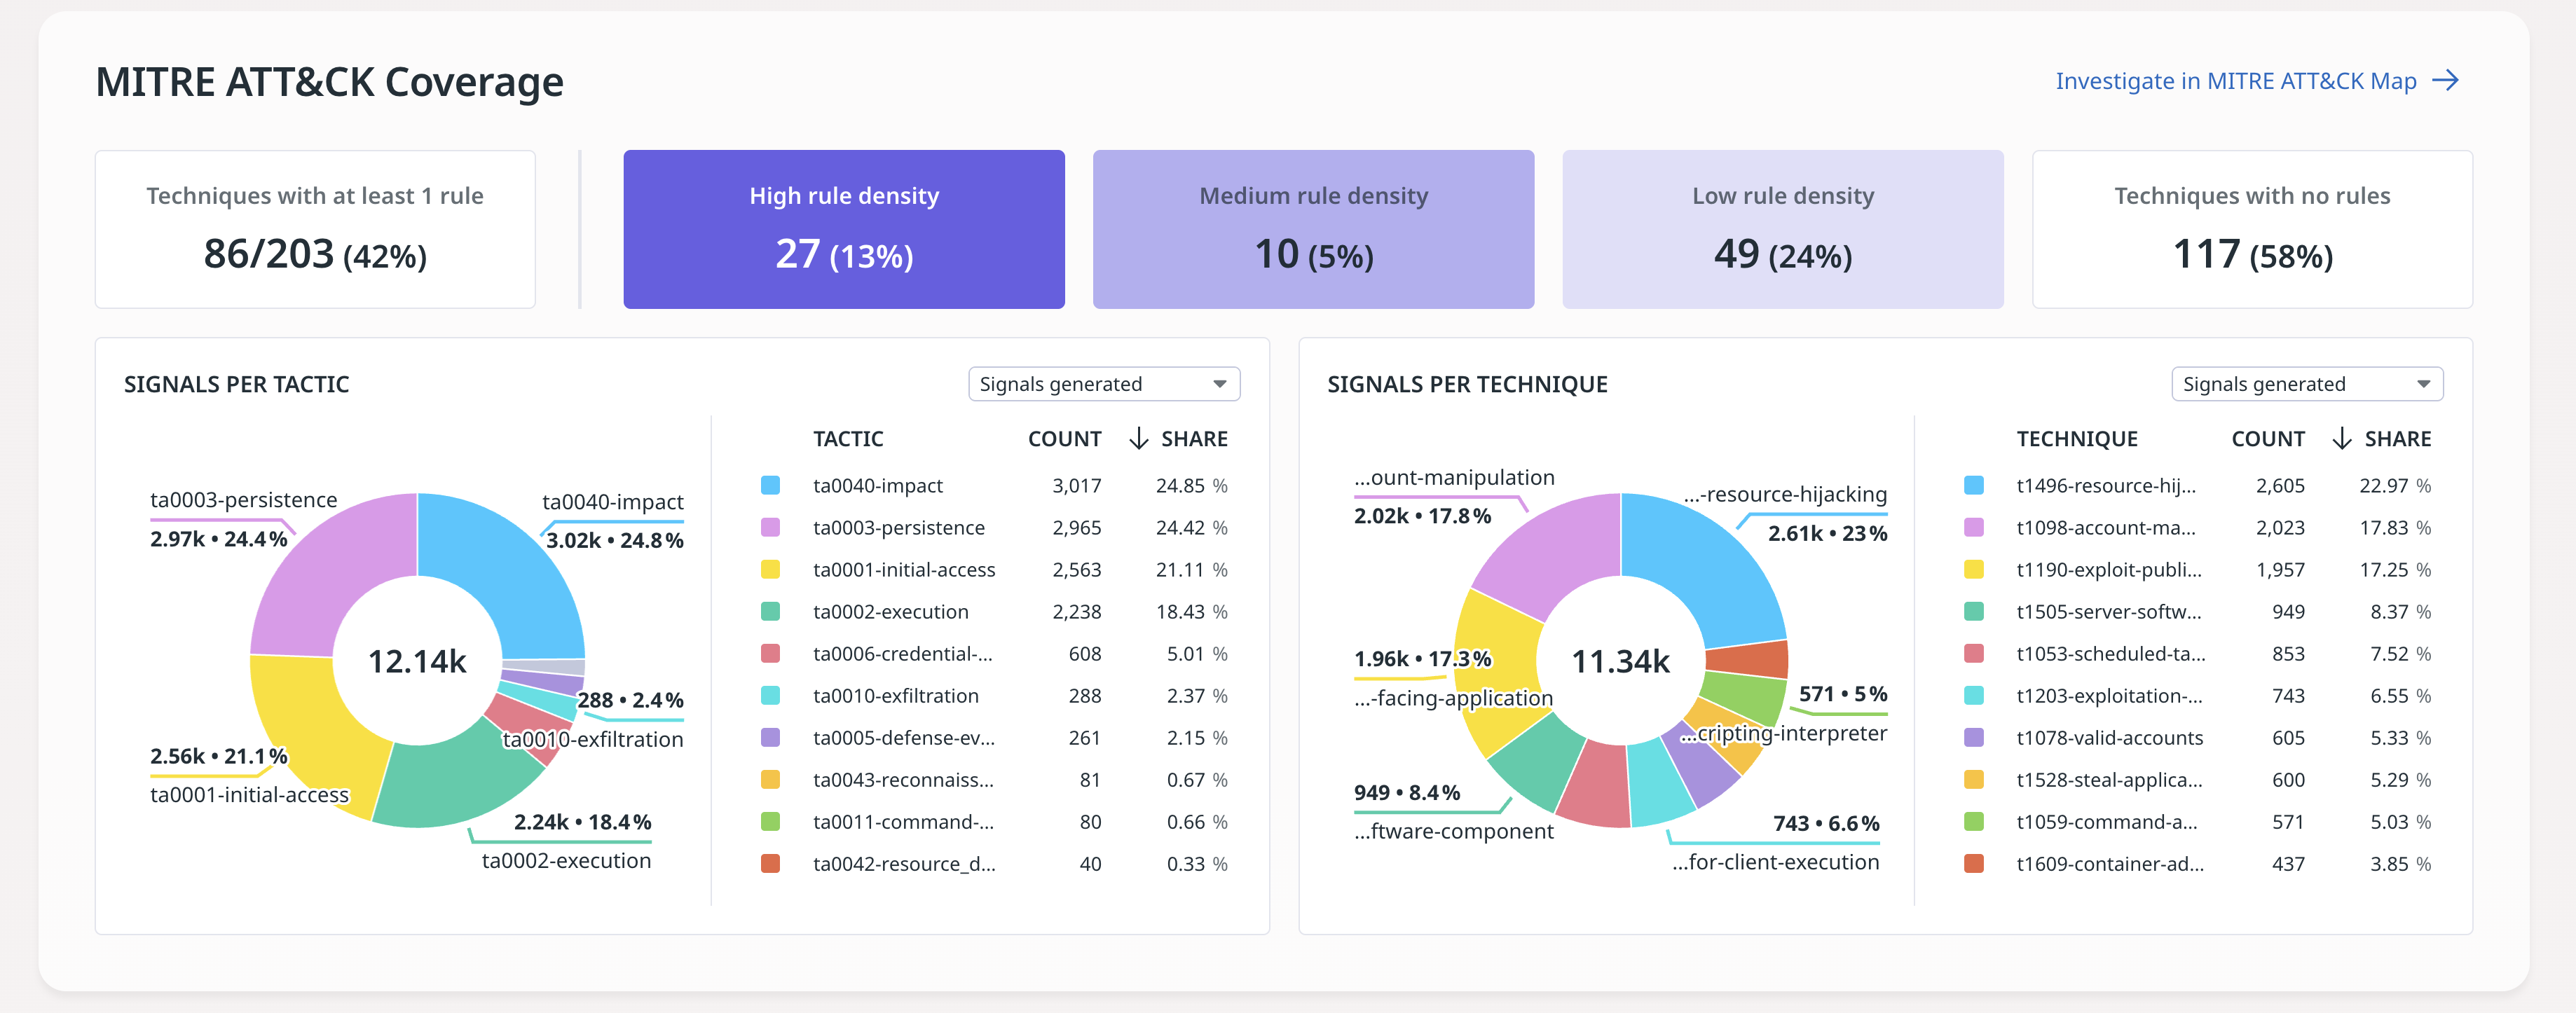Select ta0010-exfiltration table row

pyautogui.click(x=994, y=695)
